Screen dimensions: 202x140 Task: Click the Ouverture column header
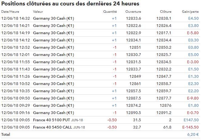(133, 12)
